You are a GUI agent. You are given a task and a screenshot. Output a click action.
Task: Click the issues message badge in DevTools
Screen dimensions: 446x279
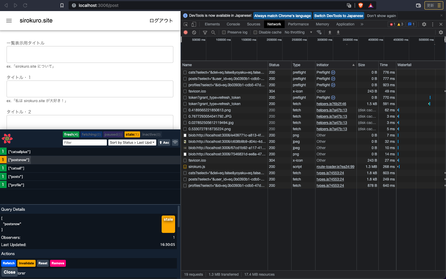coord(411,24)
